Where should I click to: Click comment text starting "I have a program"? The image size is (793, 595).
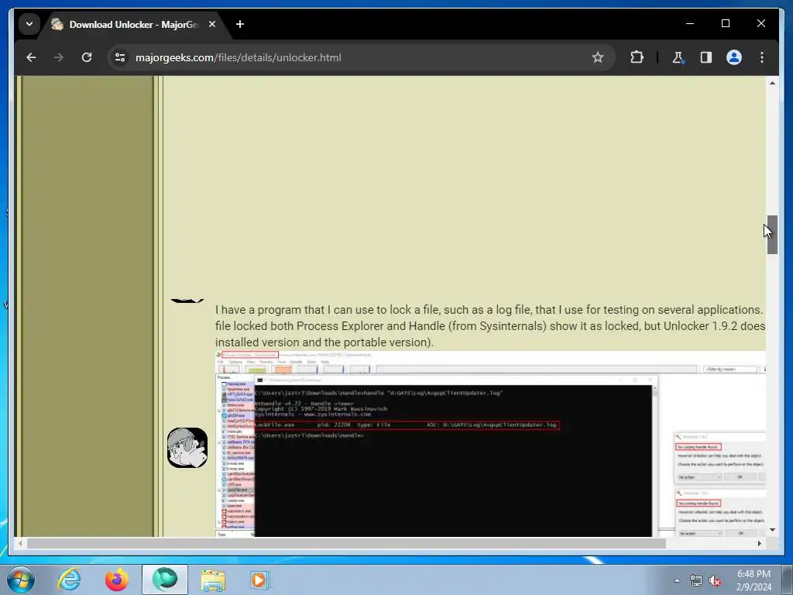coord(490,326)
